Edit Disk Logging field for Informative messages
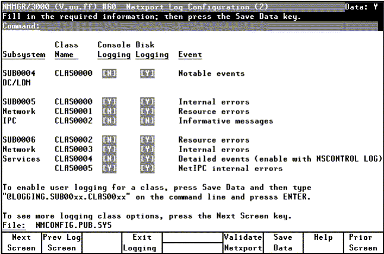The width and height of the screenshot is (384, 254). [147, 121]
